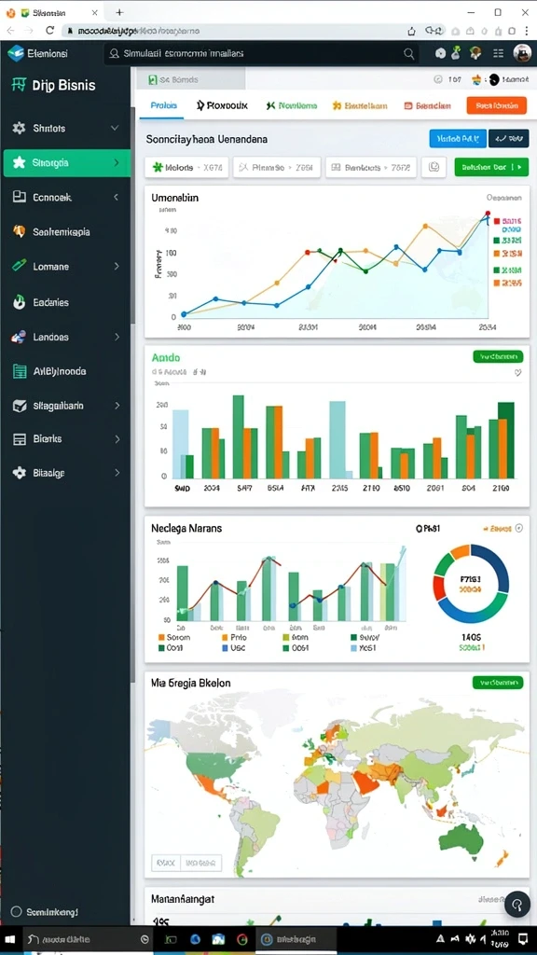Viewport: 537px width, 955px height.
Task: Click the orange button in tab bar
Action: 496,105
